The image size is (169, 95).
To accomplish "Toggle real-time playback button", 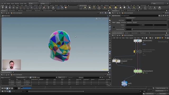I will point(10,91).
